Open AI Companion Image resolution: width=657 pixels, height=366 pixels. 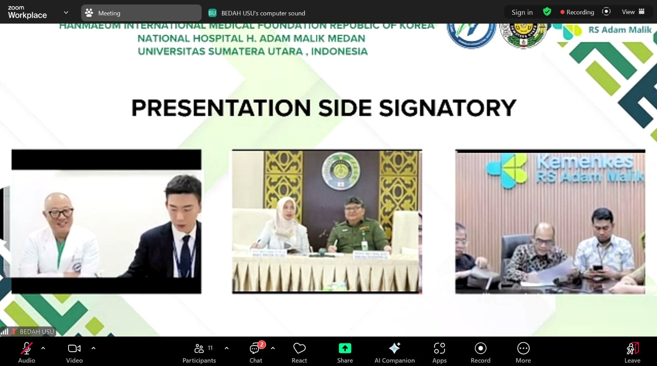394,352
